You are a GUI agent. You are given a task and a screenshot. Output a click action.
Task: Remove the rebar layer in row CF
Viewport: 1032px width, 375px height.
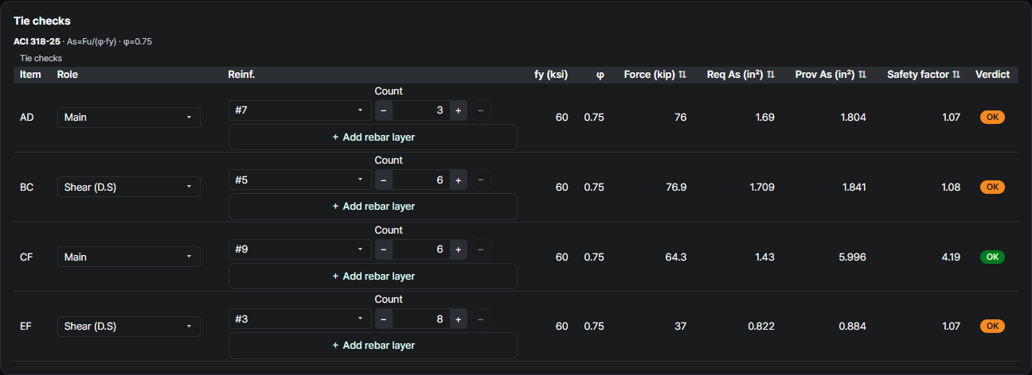click(x=481, y=249)
